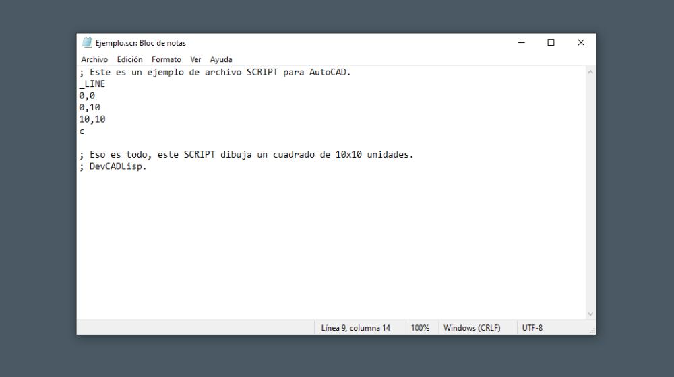Close the Ejemplo.scr Notepad window

tap(580, 42)
